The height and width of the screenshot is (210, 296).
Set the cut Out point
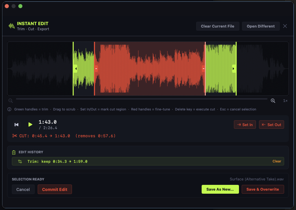(271, 125)
